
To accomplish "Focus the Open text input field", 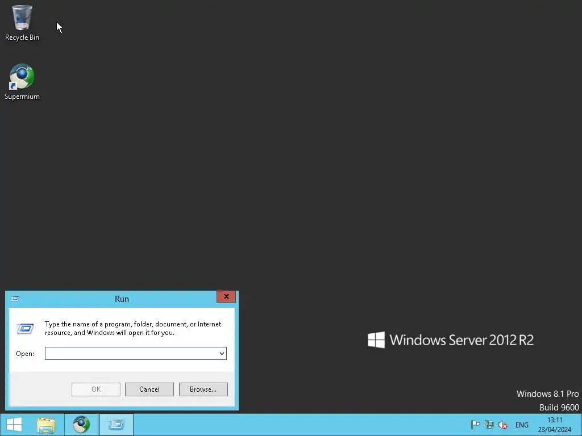I will pyautogui.click(x=135, y=353).
